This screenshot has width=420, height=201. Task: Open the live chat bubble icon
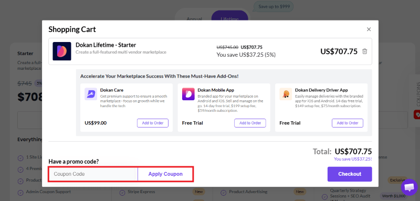(x=409, y=187)
